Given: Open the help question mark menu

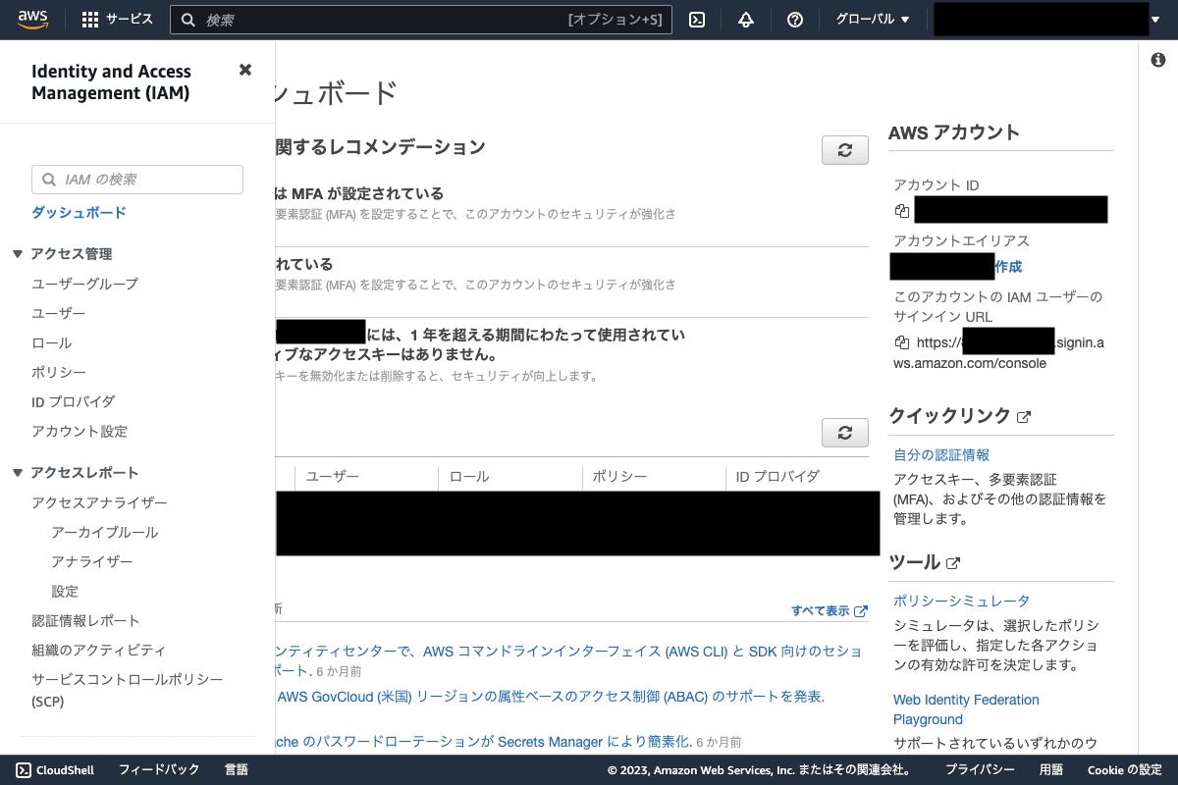Looking at the screenshot, I should point(795,20).
